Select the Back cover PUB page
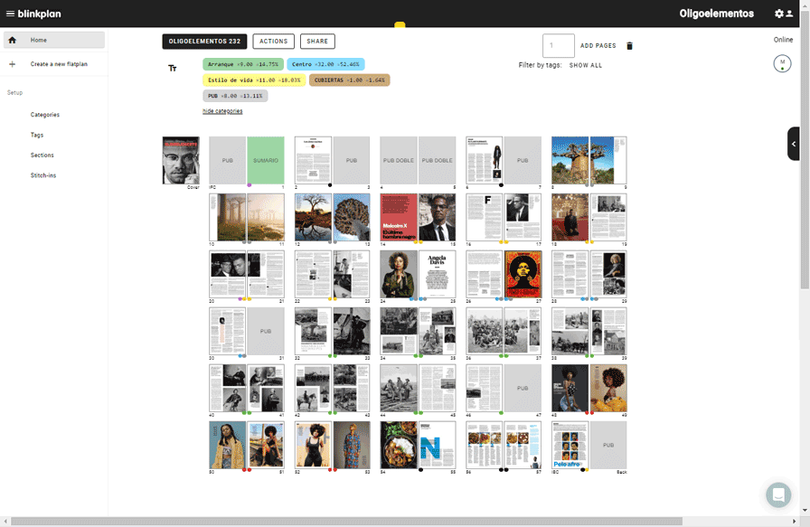The image size is (810, 527). click(x=608, y=445)
